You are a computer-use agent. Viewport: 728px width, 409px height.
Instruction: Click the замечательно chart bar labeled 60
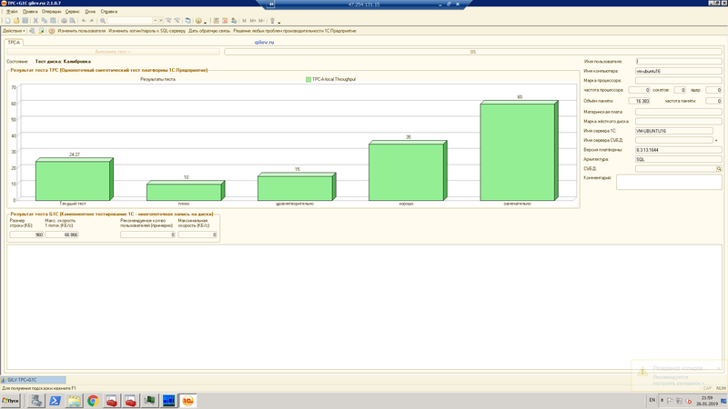(x=519, y=151)
